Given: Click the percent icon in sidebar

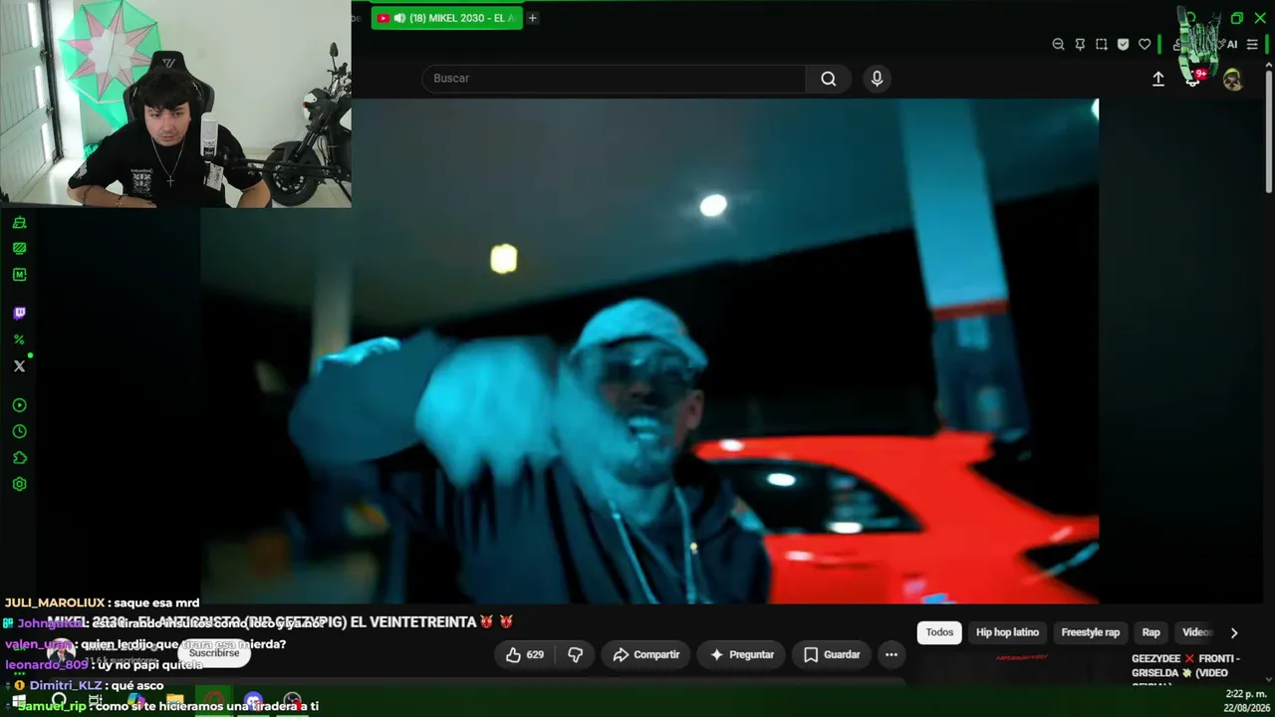Looking at the screenshot, I should click(x=19, y=340).
